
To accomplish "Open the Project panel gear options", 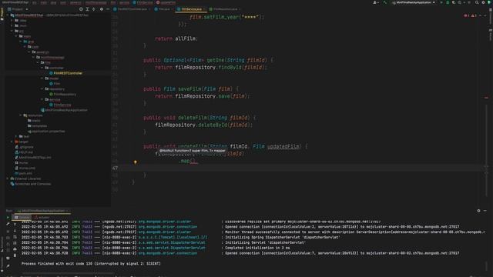I will coord(101,9).
